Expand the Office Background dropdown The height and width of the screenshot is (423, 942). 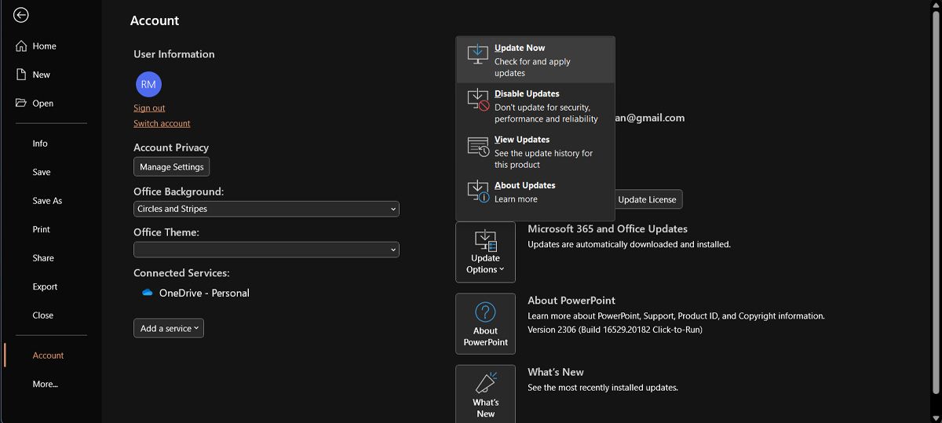tap(266, 210)
